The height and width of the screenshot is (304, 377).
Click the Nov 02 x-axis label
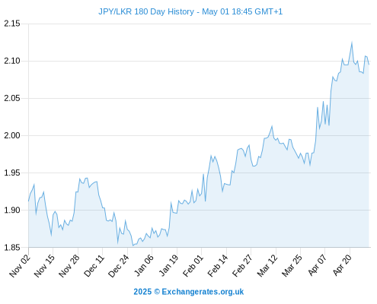click(x=20, y=266)
